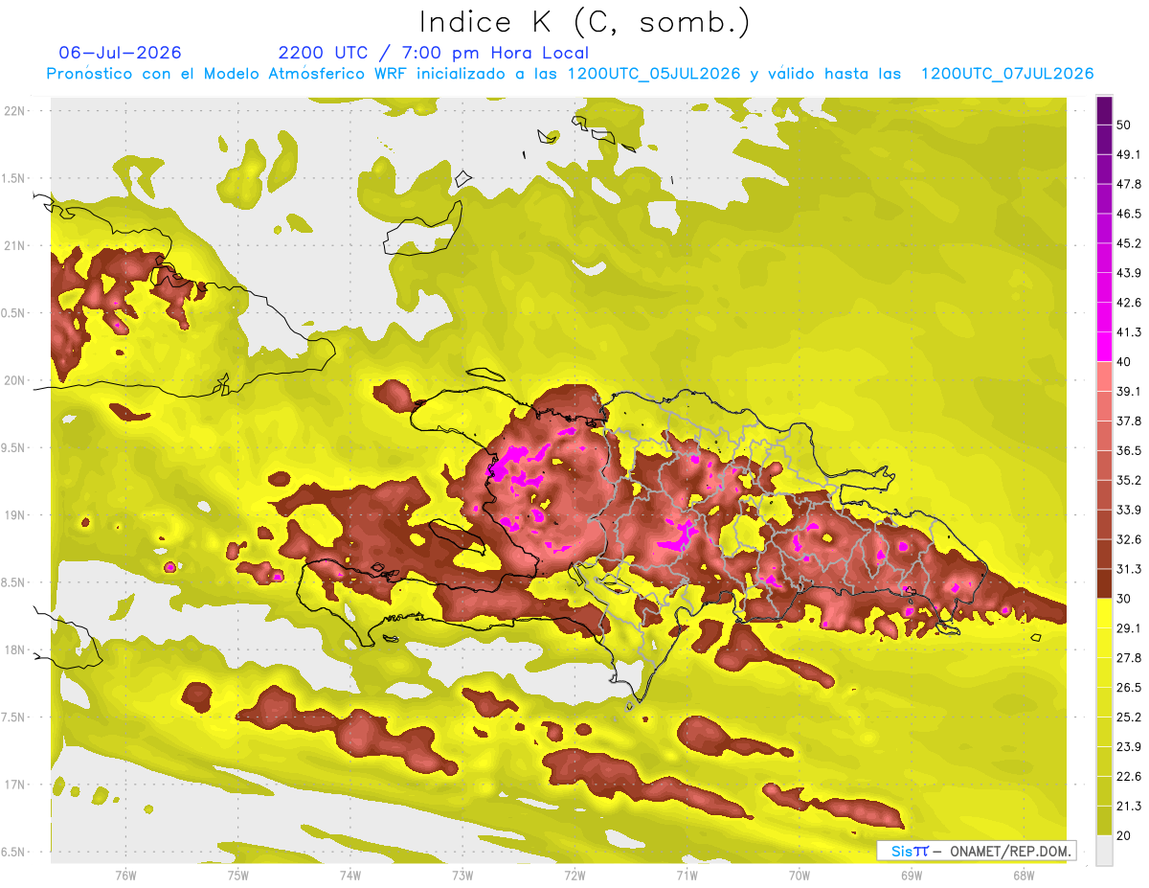Pick the magenta legend swatch between 40 and 41.3

tap(1104, 347)
